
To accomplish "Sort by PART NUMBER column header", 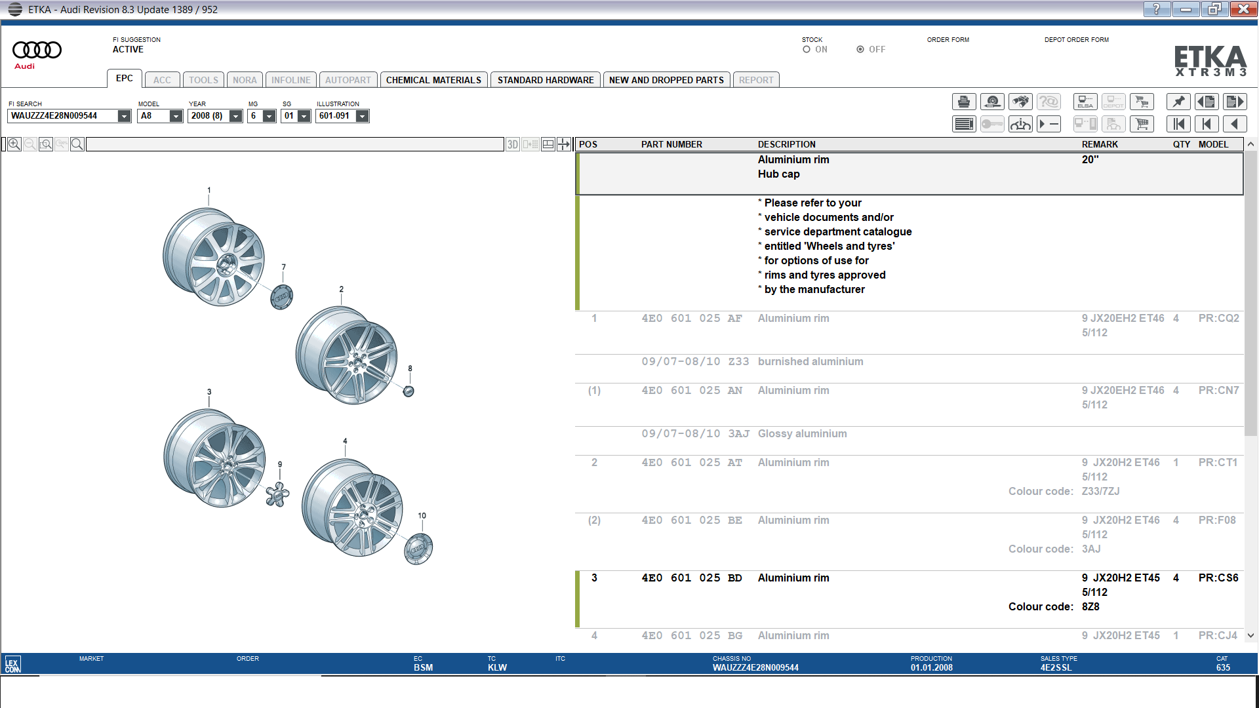I will (671, 144).
